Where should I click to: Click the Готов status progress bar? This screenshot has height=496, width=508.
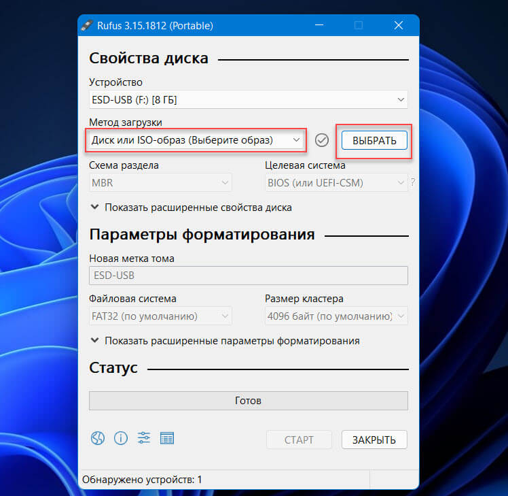(248, 401)
